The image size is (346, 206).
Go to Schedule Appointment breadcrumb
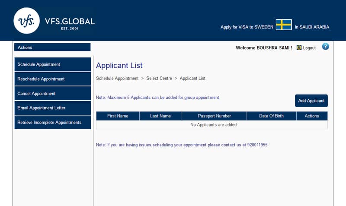(117, 78)
